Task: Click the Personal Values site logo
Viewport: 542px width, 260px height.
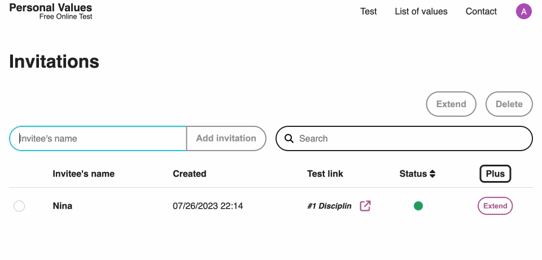Action: coord(51,11)
